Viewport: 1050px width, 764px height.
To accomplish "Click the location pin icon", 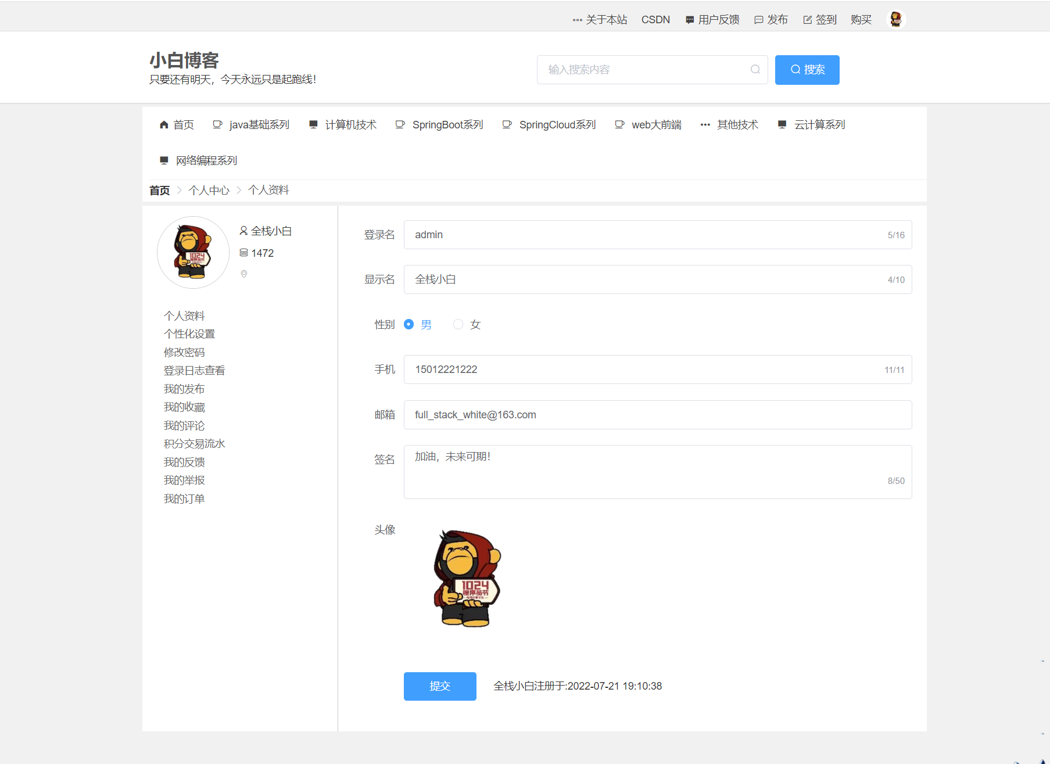I will (244, 274).
